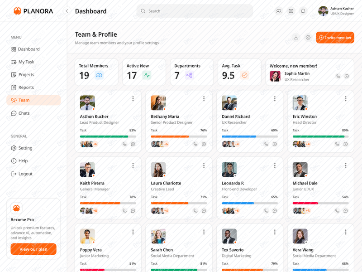The height and width of the screenshot is (272, 362).
Task: Click Michael Dale's red task progress bar
Action: (x=321, y=203)
